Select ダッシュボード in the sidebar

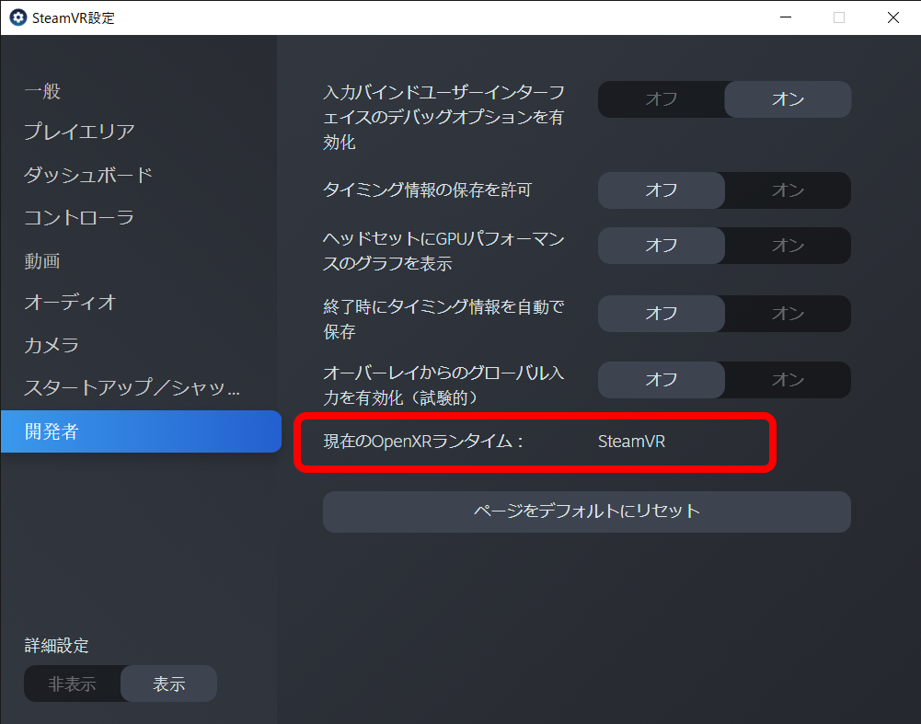[88, 175]
